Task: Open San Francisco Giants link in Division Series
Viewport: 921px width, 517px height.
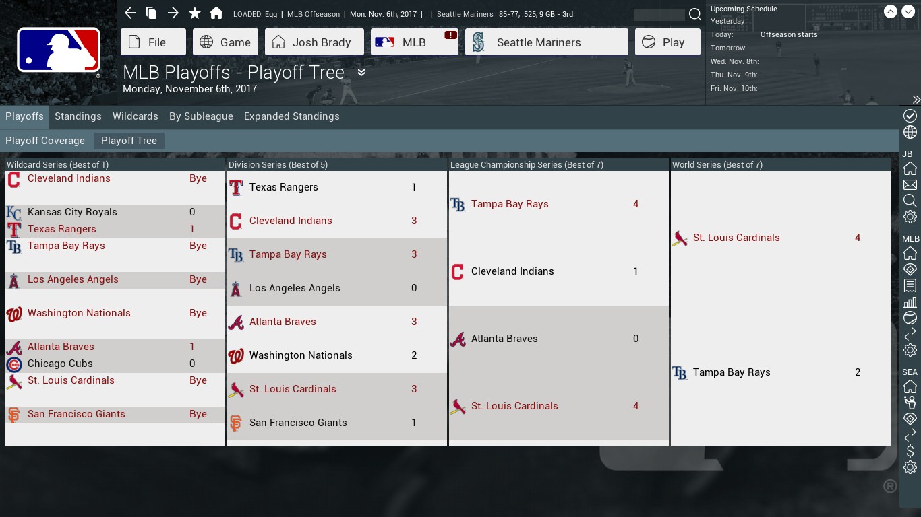Action: pos(298,423)
